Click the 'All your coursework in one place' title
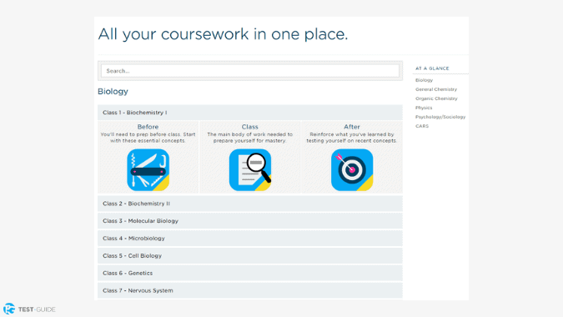Viewport: 563px width, 317px height. coord(223,34)
